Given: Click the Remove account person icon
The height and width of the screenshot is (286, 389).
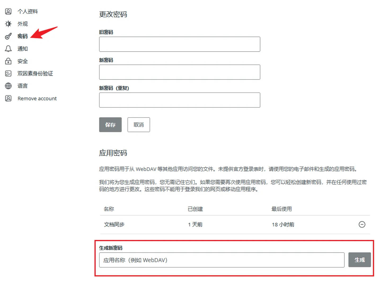Looking at the screenshot, I should pos(8,99).
